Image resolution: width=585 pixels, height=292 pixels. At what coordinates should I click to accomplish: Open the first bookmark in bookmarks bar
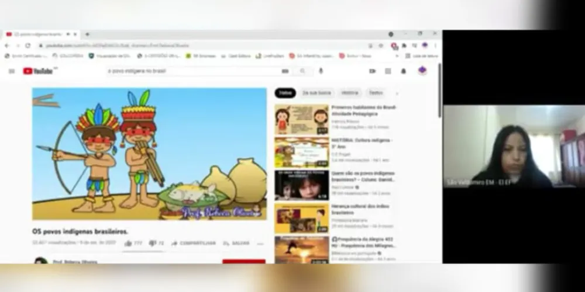tap(26, 56)
